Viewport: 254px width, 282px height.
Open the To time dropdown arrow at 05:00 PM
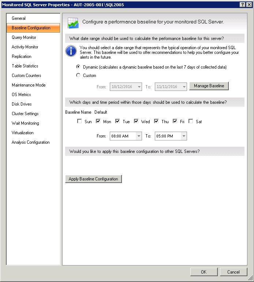click(184, 136)
